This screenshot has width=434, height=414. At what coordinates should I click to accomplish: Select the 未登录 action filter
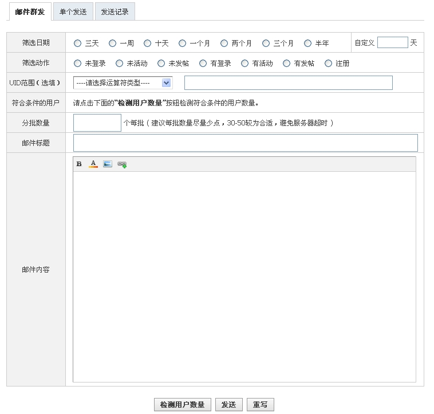[x=78, y=64]
